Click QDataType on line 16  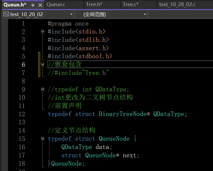click(x=77, y=147)
